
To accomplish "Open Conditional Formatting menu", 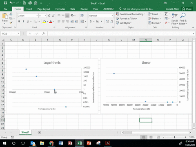I will coord(130,14).
